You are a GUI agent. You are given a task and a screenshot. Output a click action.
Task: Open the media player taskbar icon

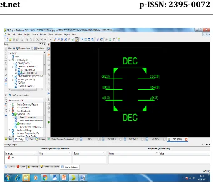pos(35,177)
